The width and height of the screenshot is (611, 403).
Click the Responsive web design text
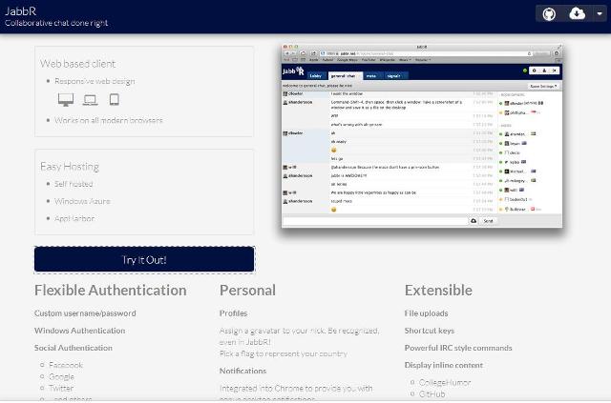click(95, 81)
